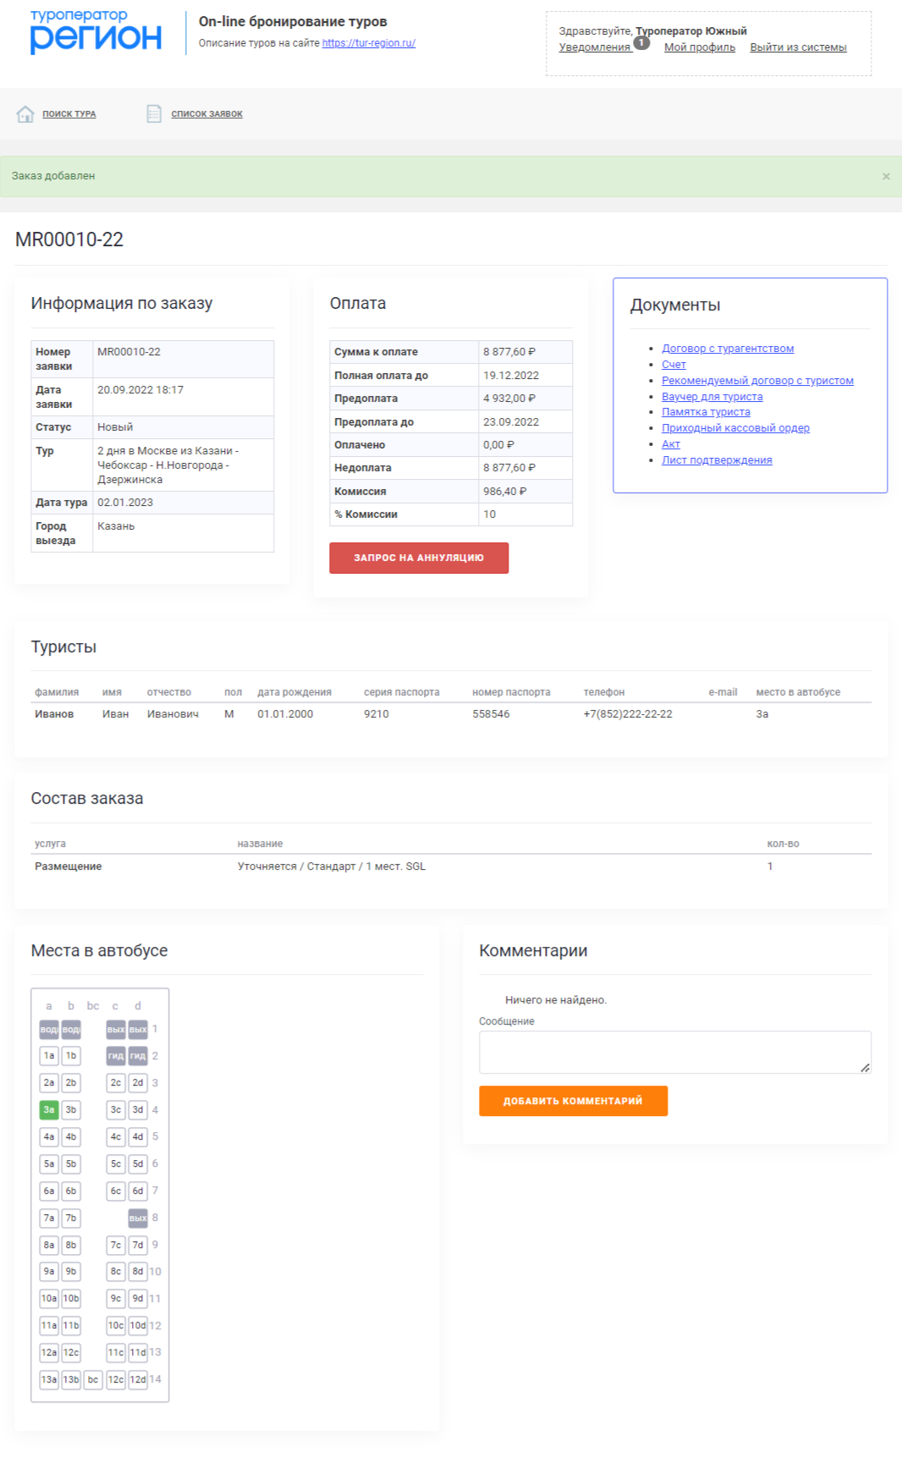Go to Список заявок
The image size is (902, 1463).
(206, 114)
